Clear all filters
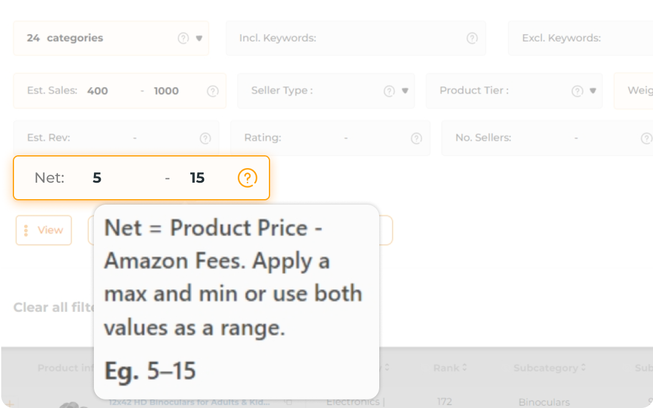 point(43,308)
